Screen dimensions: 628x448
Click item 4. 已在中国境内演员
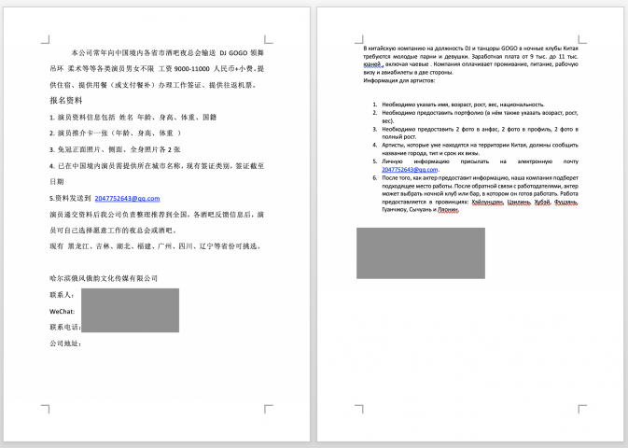[x=157, y=166]
